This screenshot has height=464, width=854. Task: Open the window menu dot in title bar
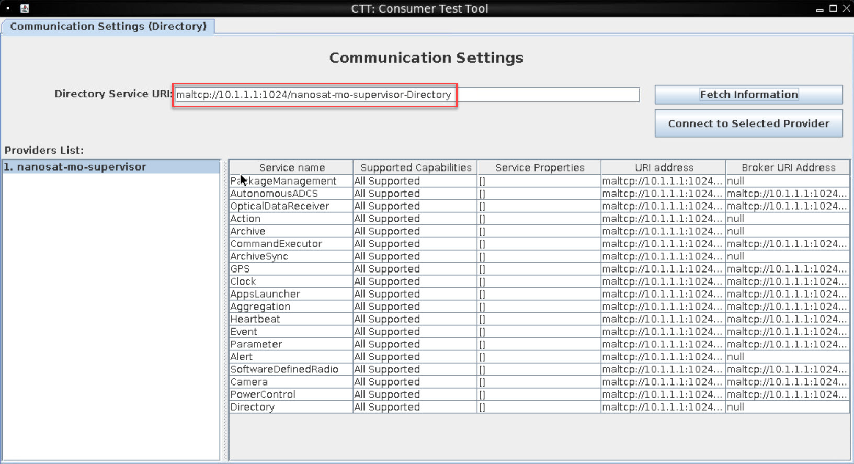[x=8, y=8]
